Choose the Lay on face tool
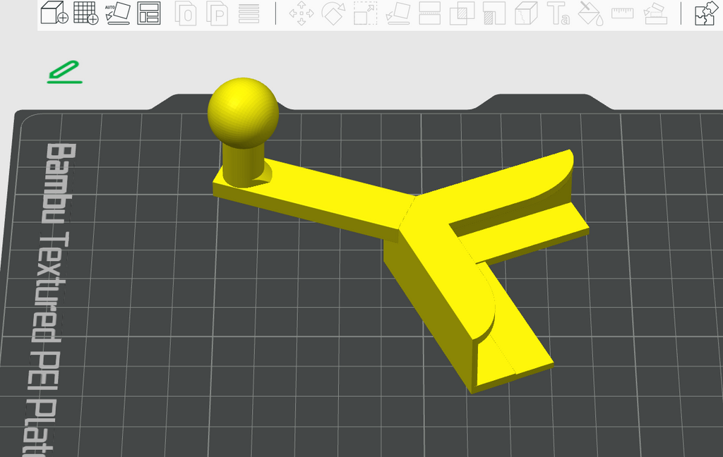This screenshot has height=457, width=723. (398, 13)
